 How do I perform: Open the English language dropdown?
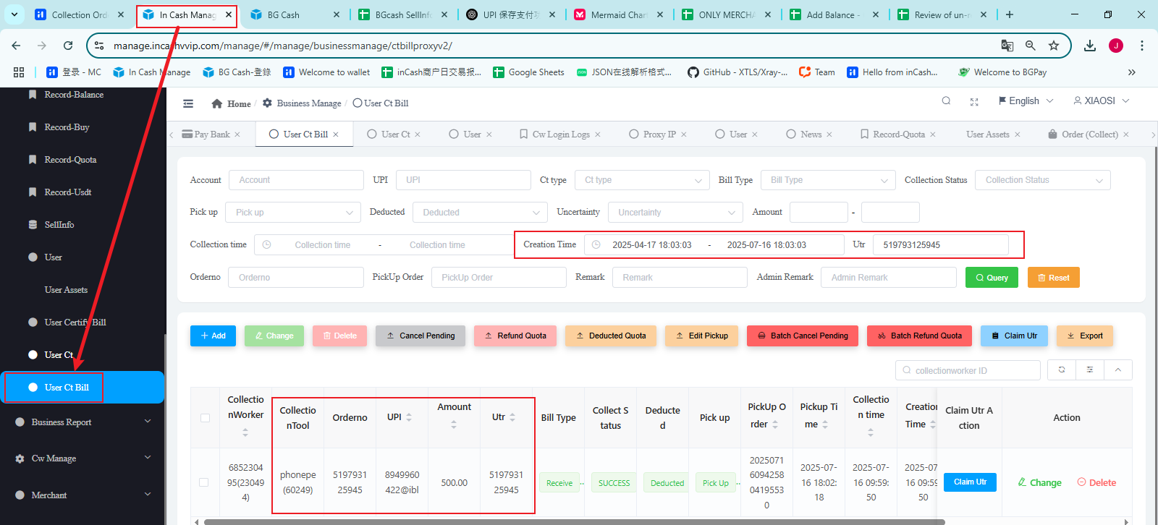tap(1026, 101)
